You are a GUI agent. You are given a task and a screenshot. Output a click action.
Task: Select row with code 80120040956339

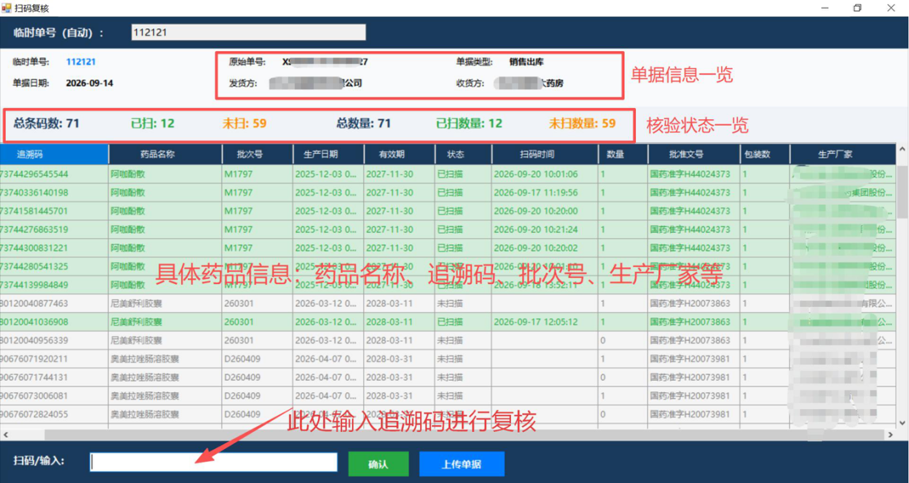click(x=447, y=340)
